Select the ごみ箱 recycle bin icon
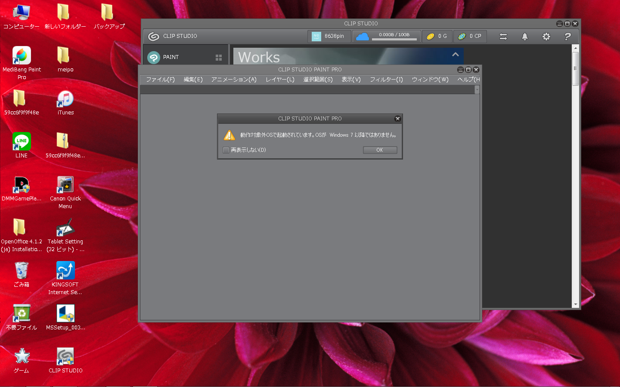This screenshot has width=620, height=387. point(22,275)
